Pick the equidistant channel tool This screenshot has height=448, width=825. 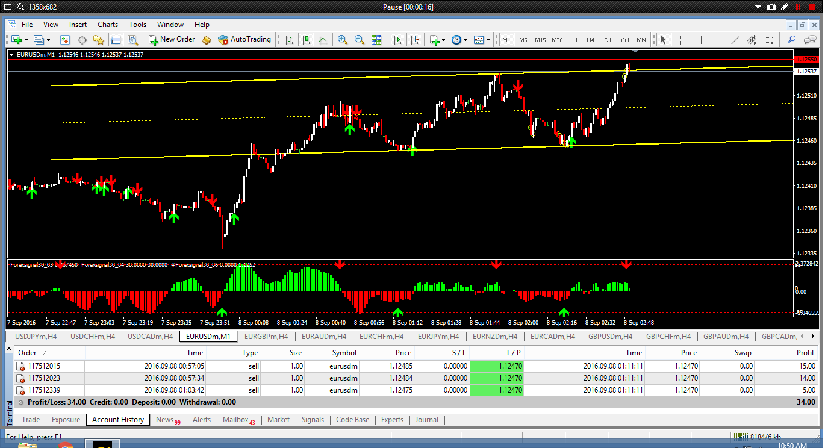point(752,40)
